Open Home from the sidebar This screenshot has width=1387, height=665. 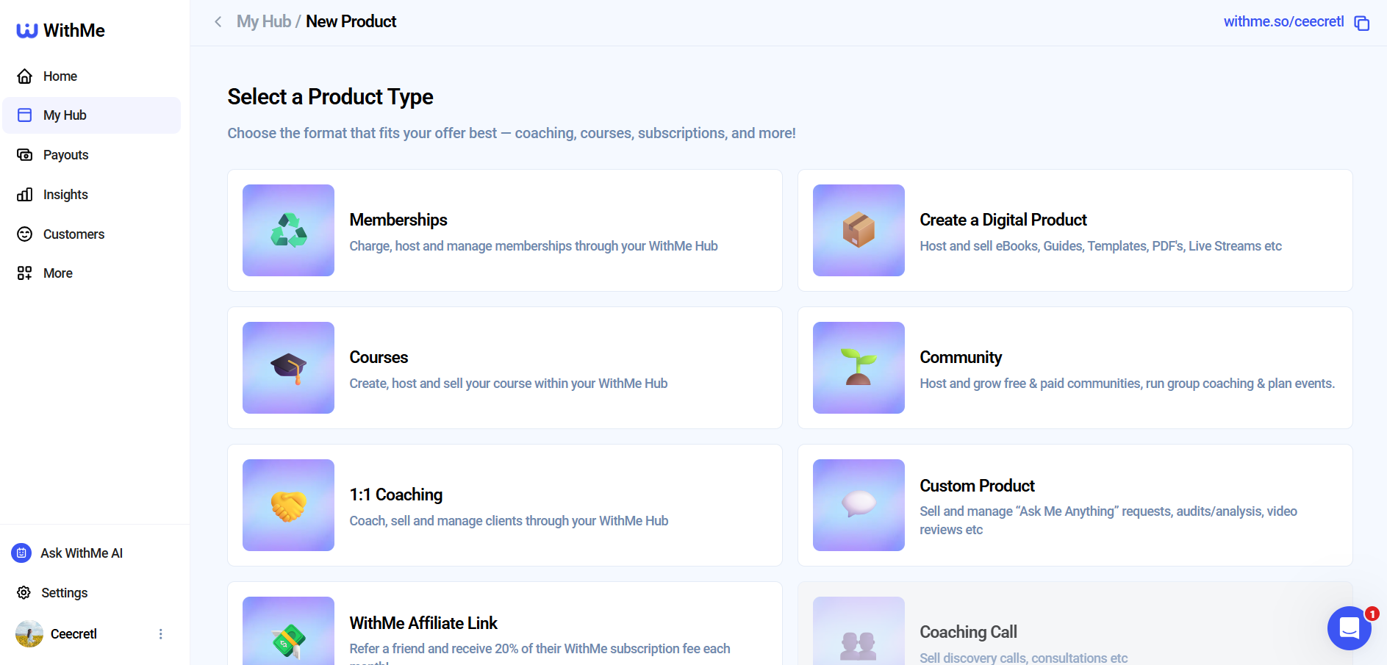(x=59, y=76)
